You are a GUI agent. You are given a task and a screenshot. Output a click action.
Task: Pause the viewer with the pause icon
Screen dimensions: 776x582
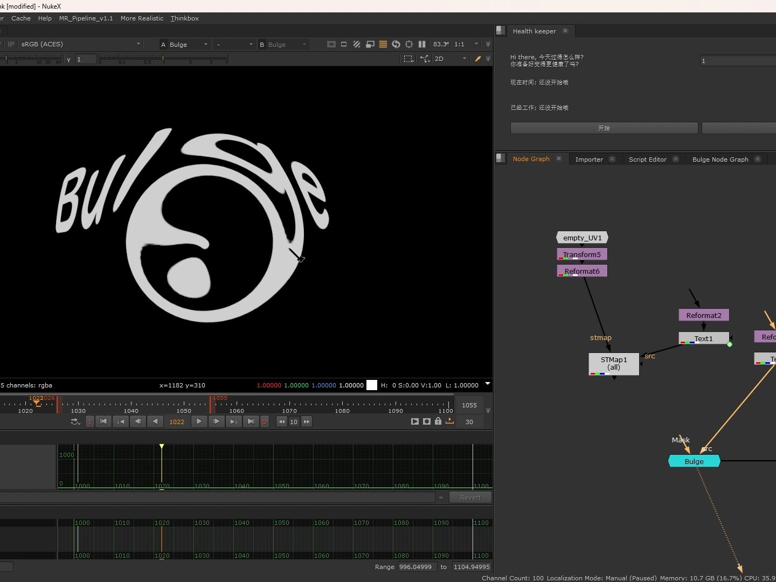click(x=422, y=44)
